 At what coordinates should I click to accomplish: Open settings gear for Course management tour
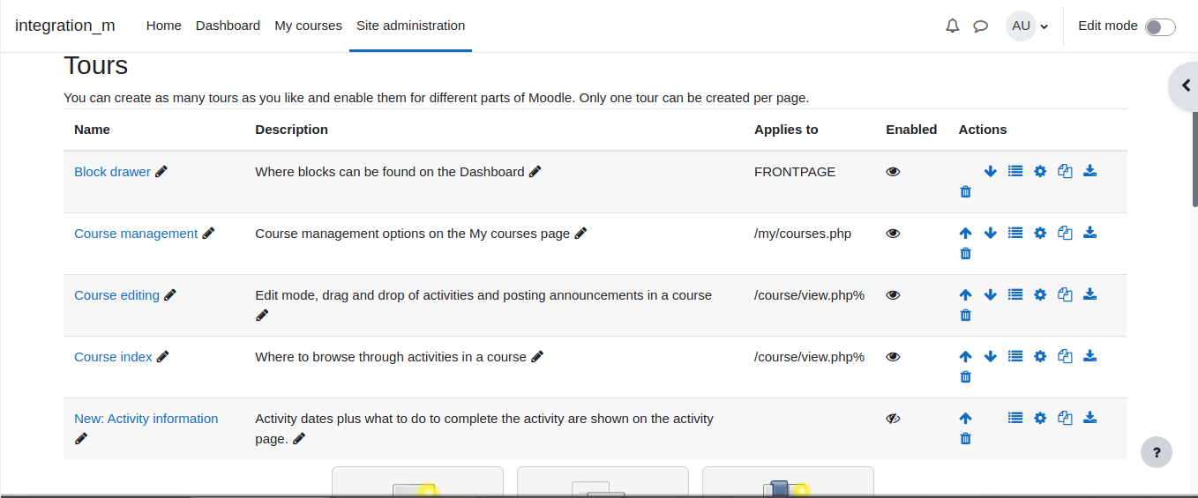(x=1040, y=233)
